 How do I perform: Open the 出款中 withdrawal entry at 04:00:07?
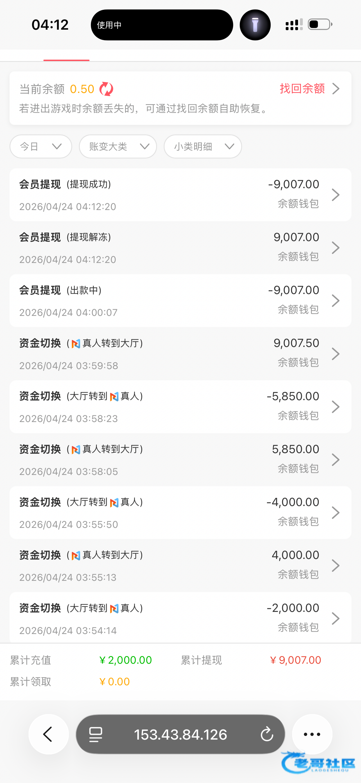pos(180,300)
